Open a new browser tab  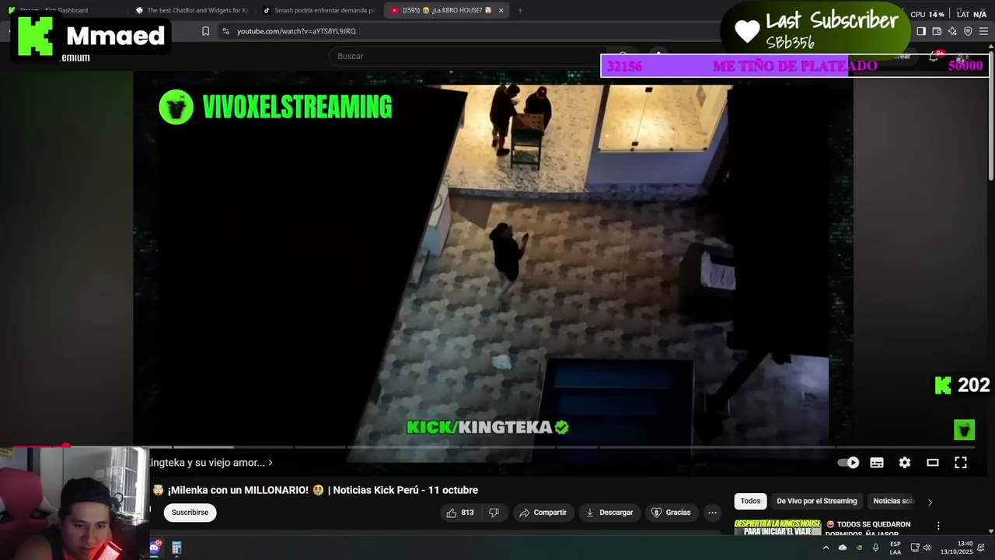[520, 10]
